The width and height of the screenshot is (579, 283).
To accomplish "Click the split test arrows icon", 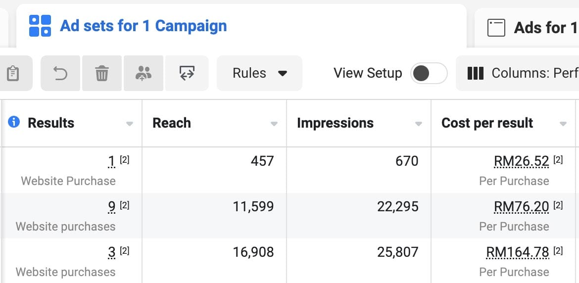I will tap(187, 73).
